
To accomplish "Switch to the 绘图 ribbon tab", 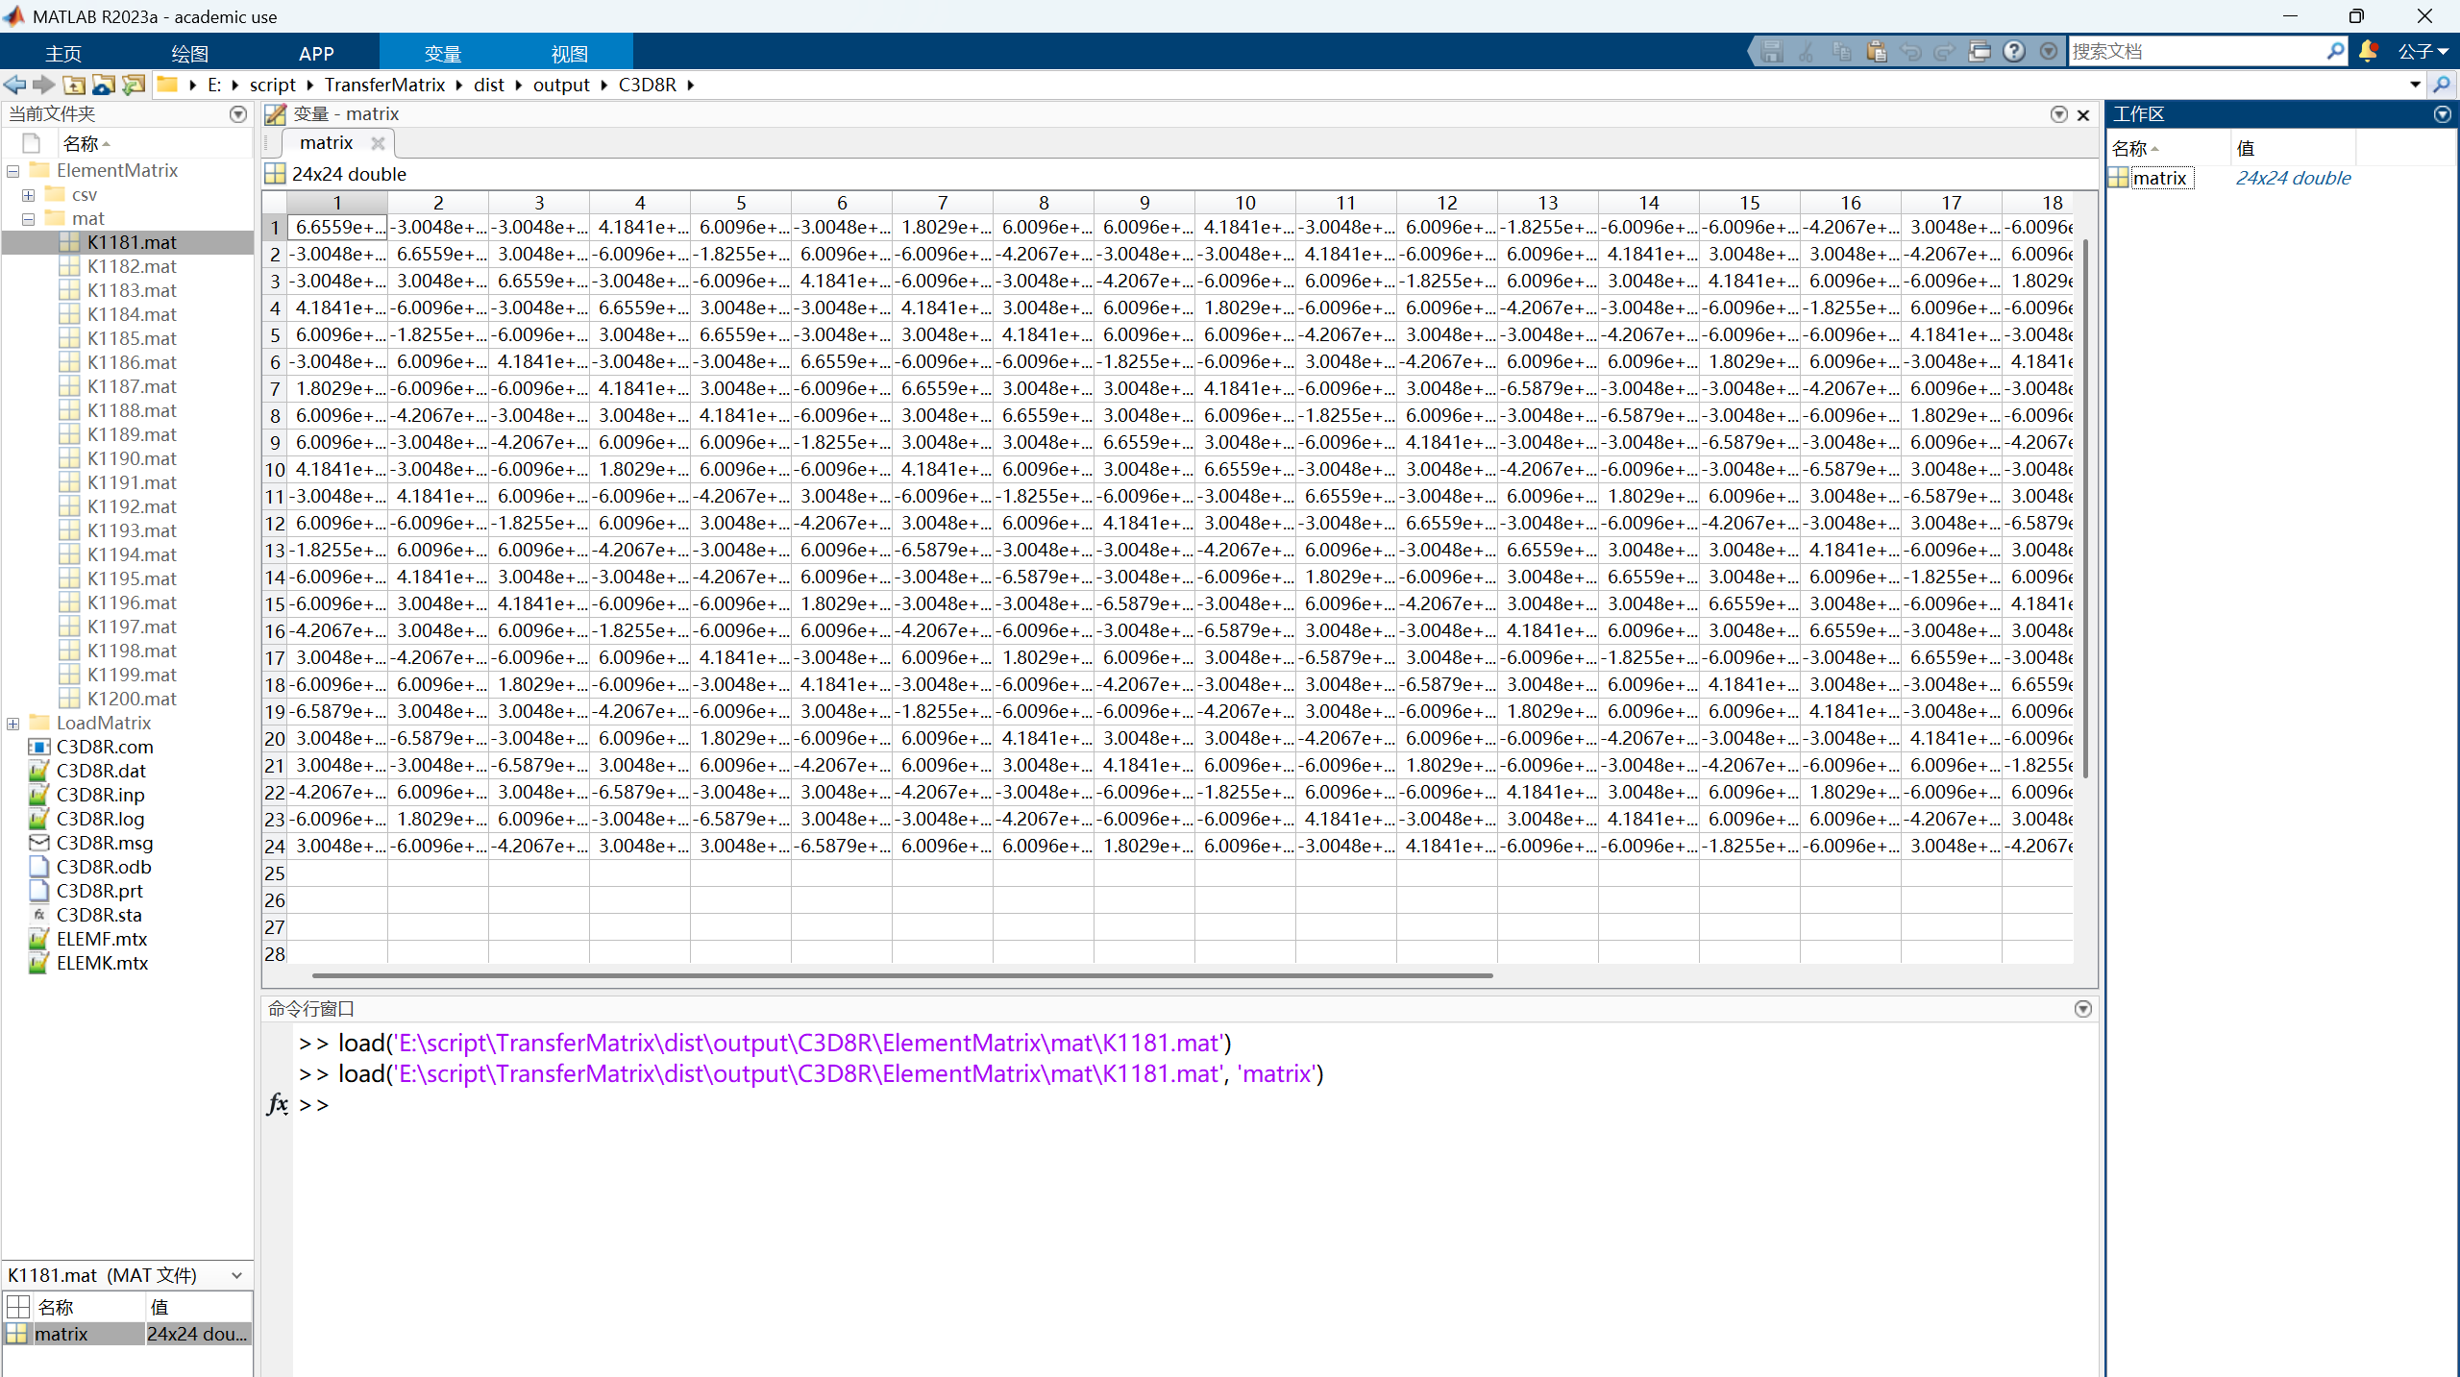I will [x=189, y=54].
